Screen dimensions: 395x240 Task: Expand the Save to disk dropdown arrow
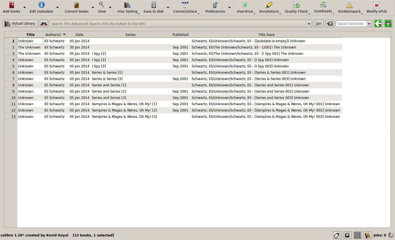tap(168, 7)
